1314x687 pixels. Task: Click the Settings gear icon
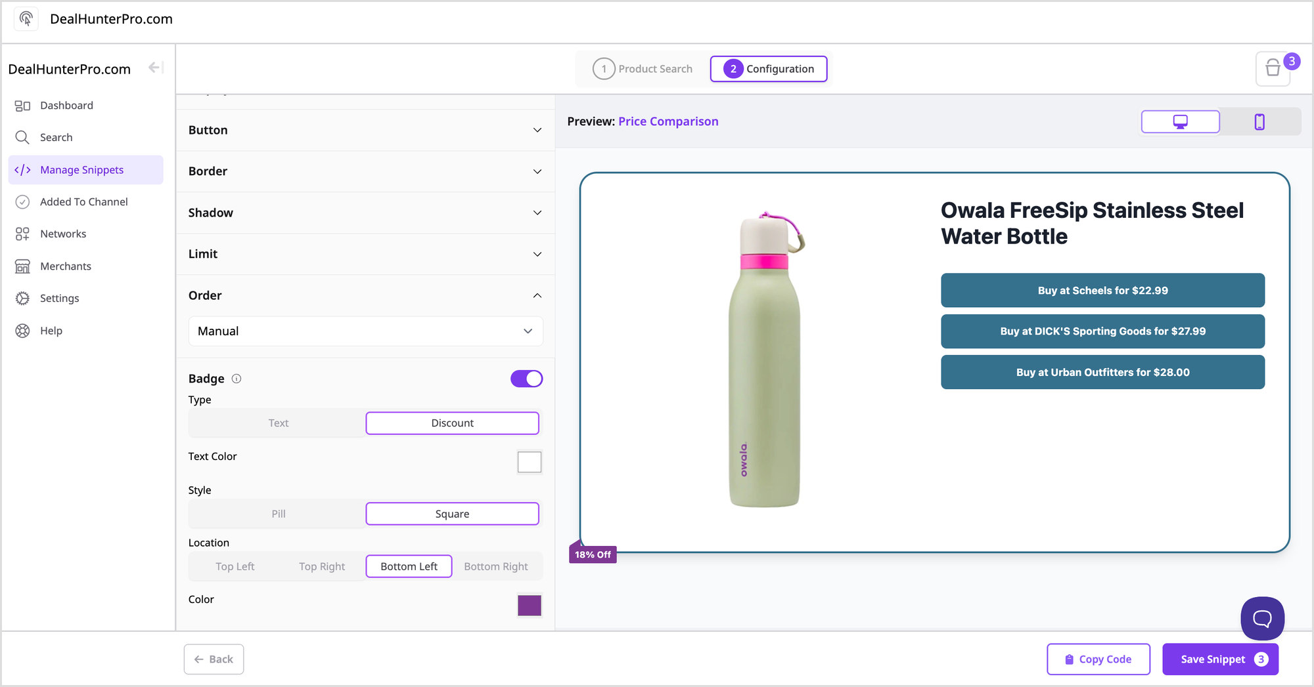point(22,299)
